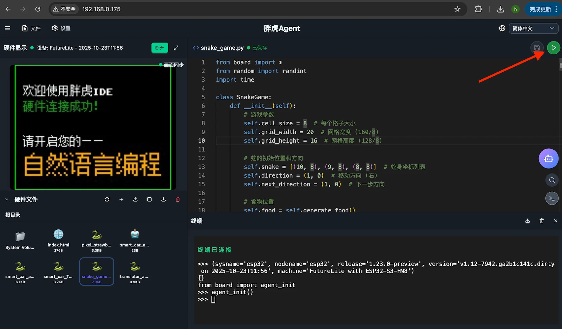Click the 断开 disconnect button

coord(160,48)
